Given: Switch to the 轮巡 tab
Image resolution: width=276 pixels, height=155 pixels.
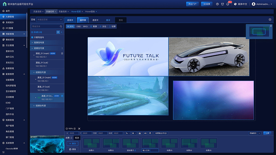Looking at the screenshot, I should [x=77, y=138].
